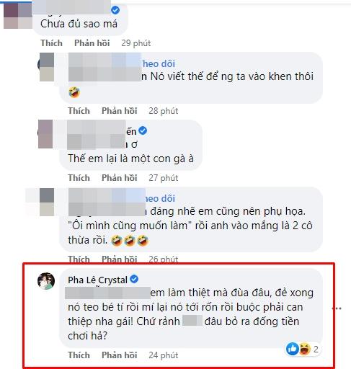Click the 29 phút timestamp link
Screen dimensions: 351x369
click(136, 43)
